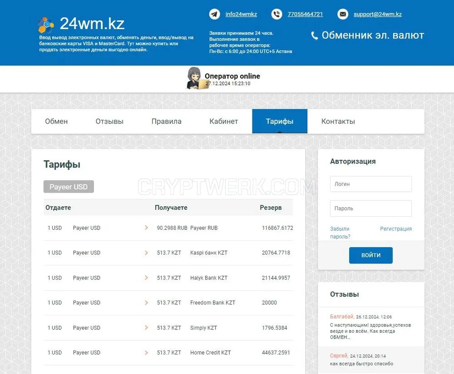
Task: Click reserve value 1796.5384
Action: click(x=275, y=328)
